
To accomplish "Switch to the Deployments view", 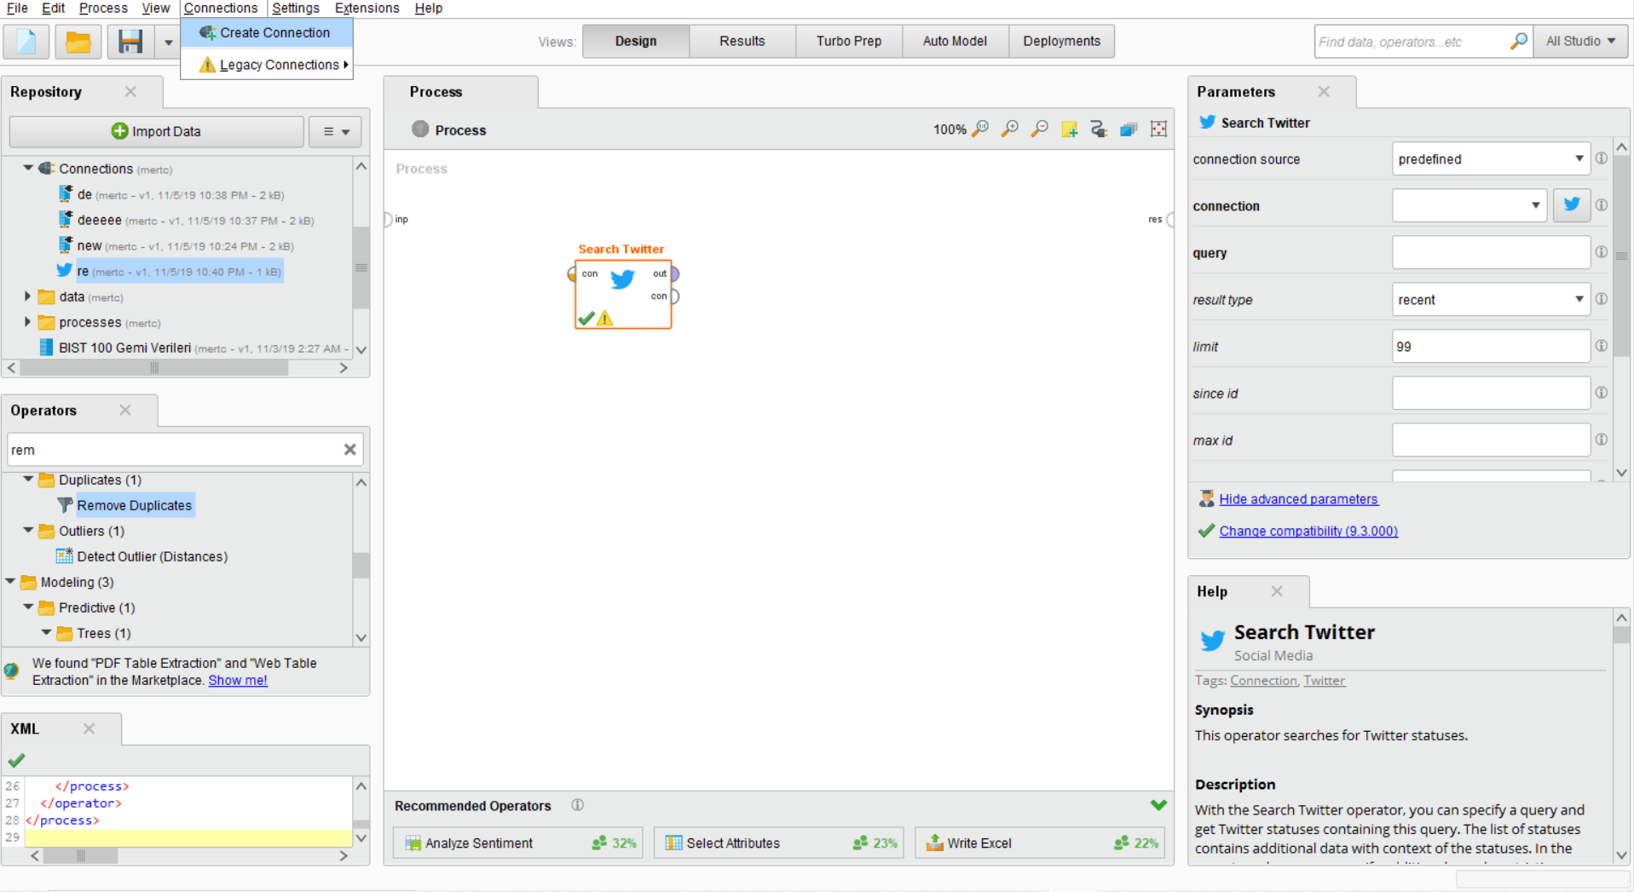I will tap(1061, 41).
